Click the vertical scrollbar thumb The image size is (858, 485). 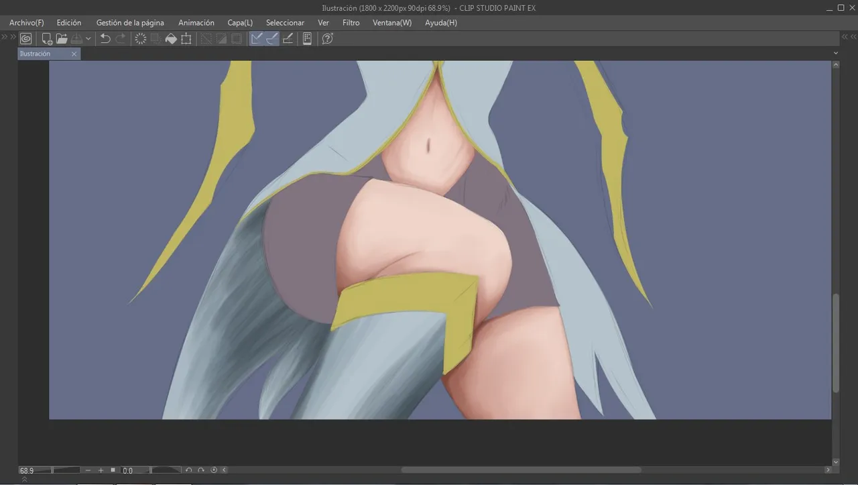836,343
